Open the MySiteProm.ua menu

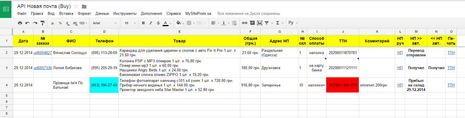click(x=198, y=13)
